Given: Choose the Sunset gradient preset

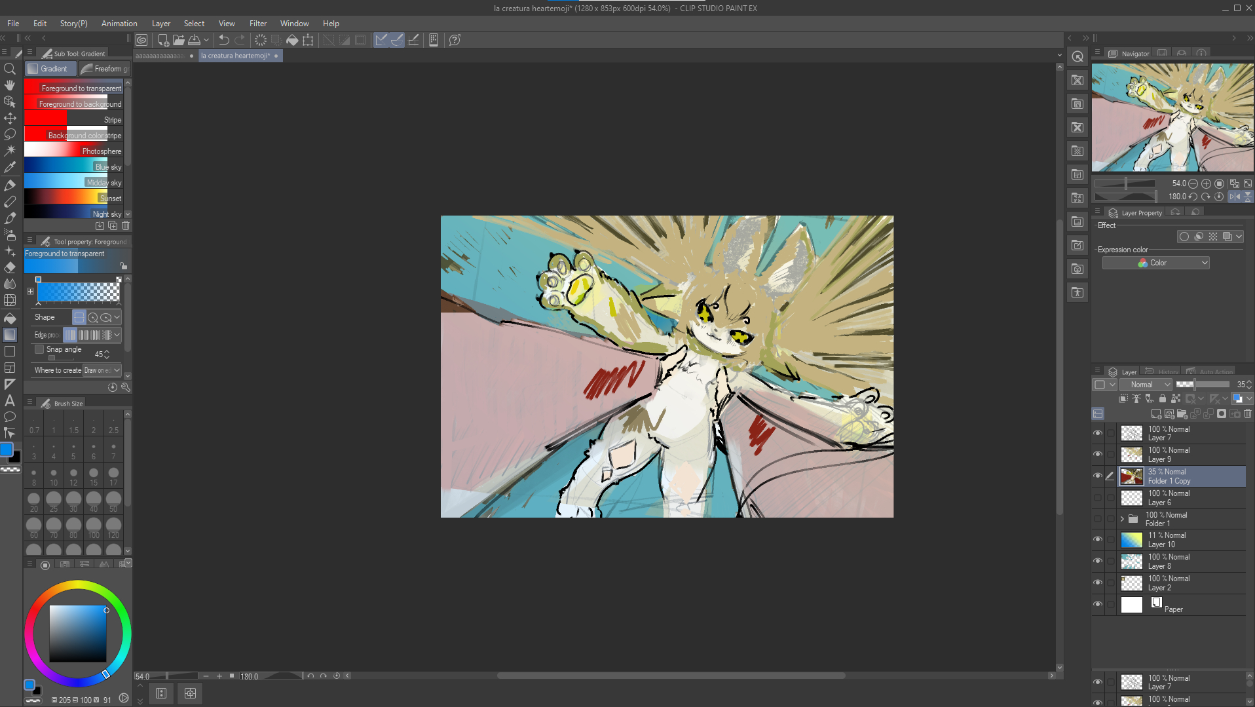Looking at the screenshot, I should pos(73,198).
